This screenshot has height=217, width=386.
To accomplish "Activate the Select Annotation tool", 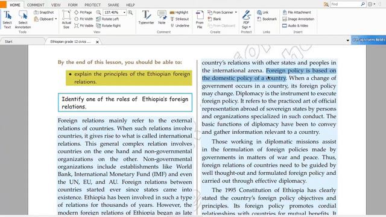I will tap(23, 19).
